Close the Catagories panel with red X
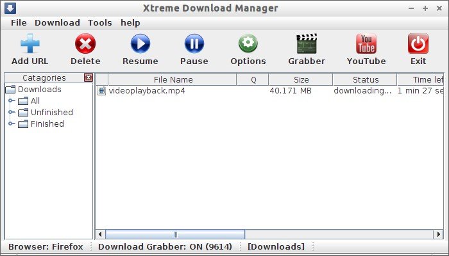 [x=89, y=77]
